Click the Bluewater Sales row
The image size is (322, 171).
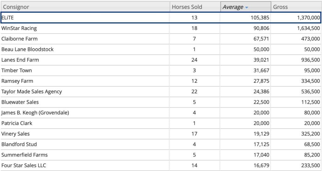(x=20, y=102)
